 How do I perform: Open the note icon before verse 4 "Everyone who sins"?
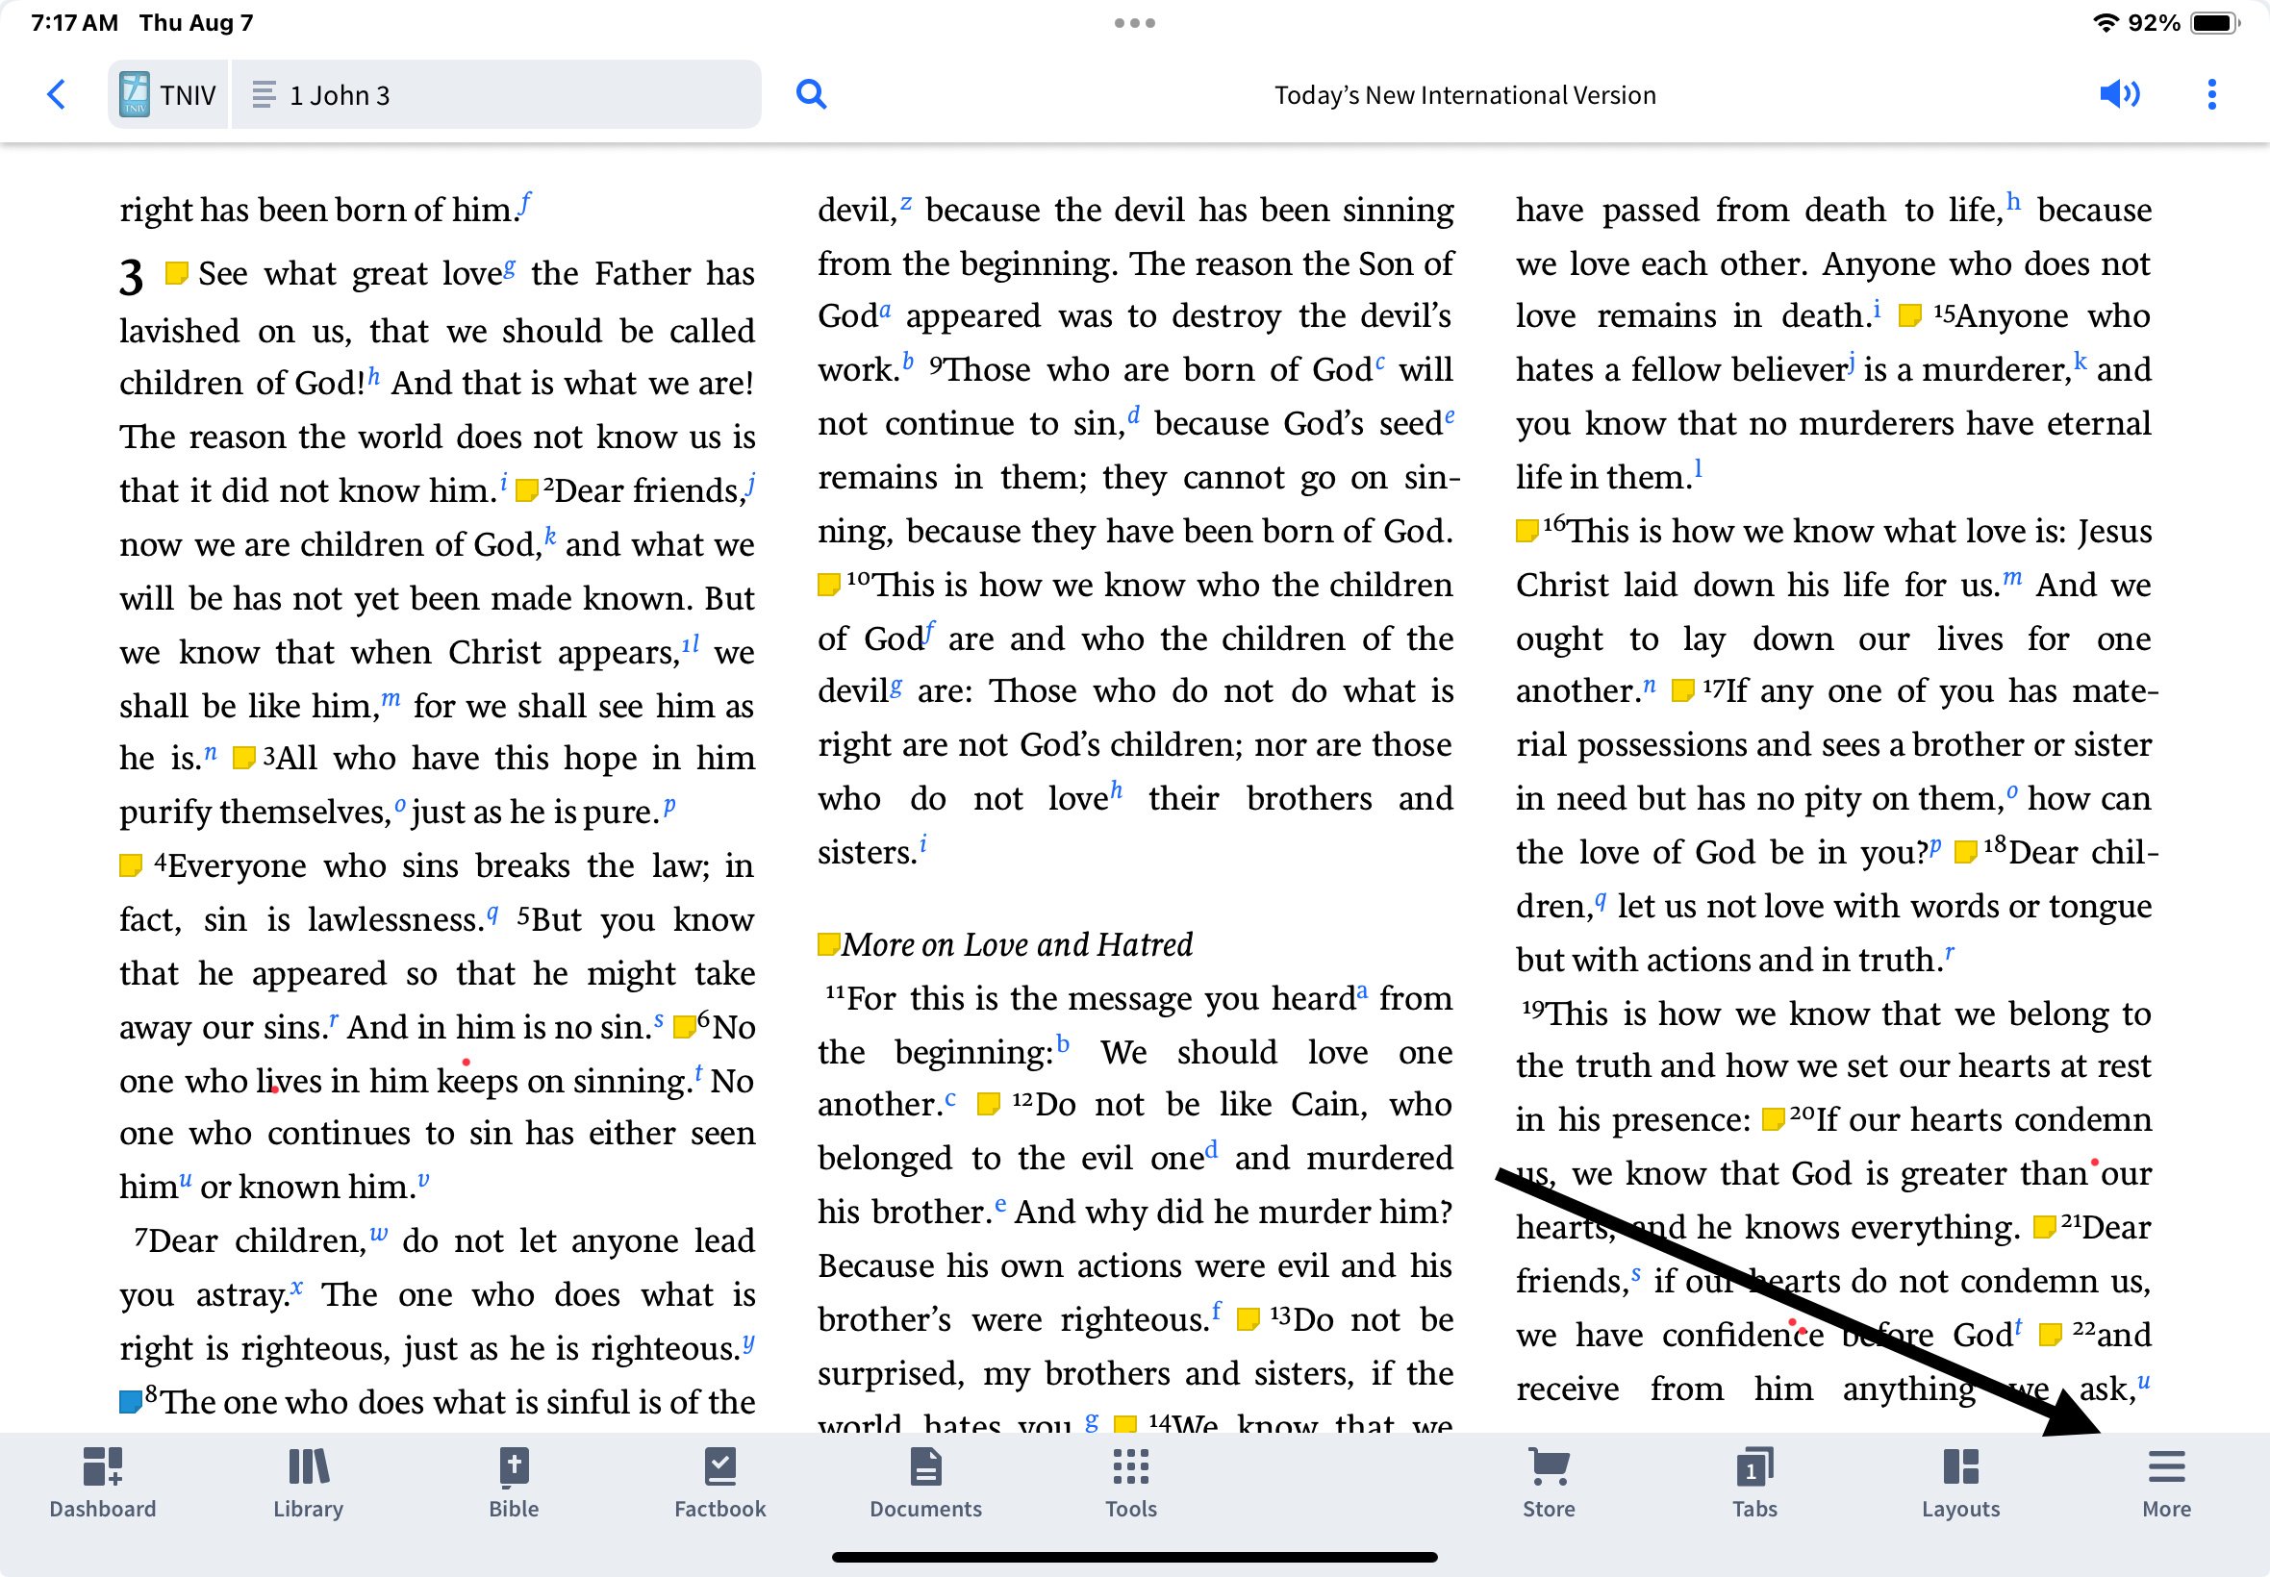131,865
